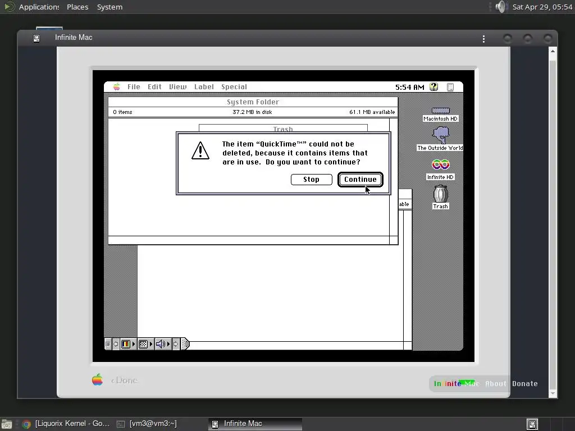Click the "37.2 MB in disk" text
Screen dimensions: 575x431
[252, 112]
